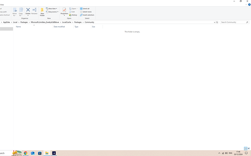Show hidden system tray icons
The height and width of the screenshot is (156, 251).
pyautogui.click(x=219, y=153)
